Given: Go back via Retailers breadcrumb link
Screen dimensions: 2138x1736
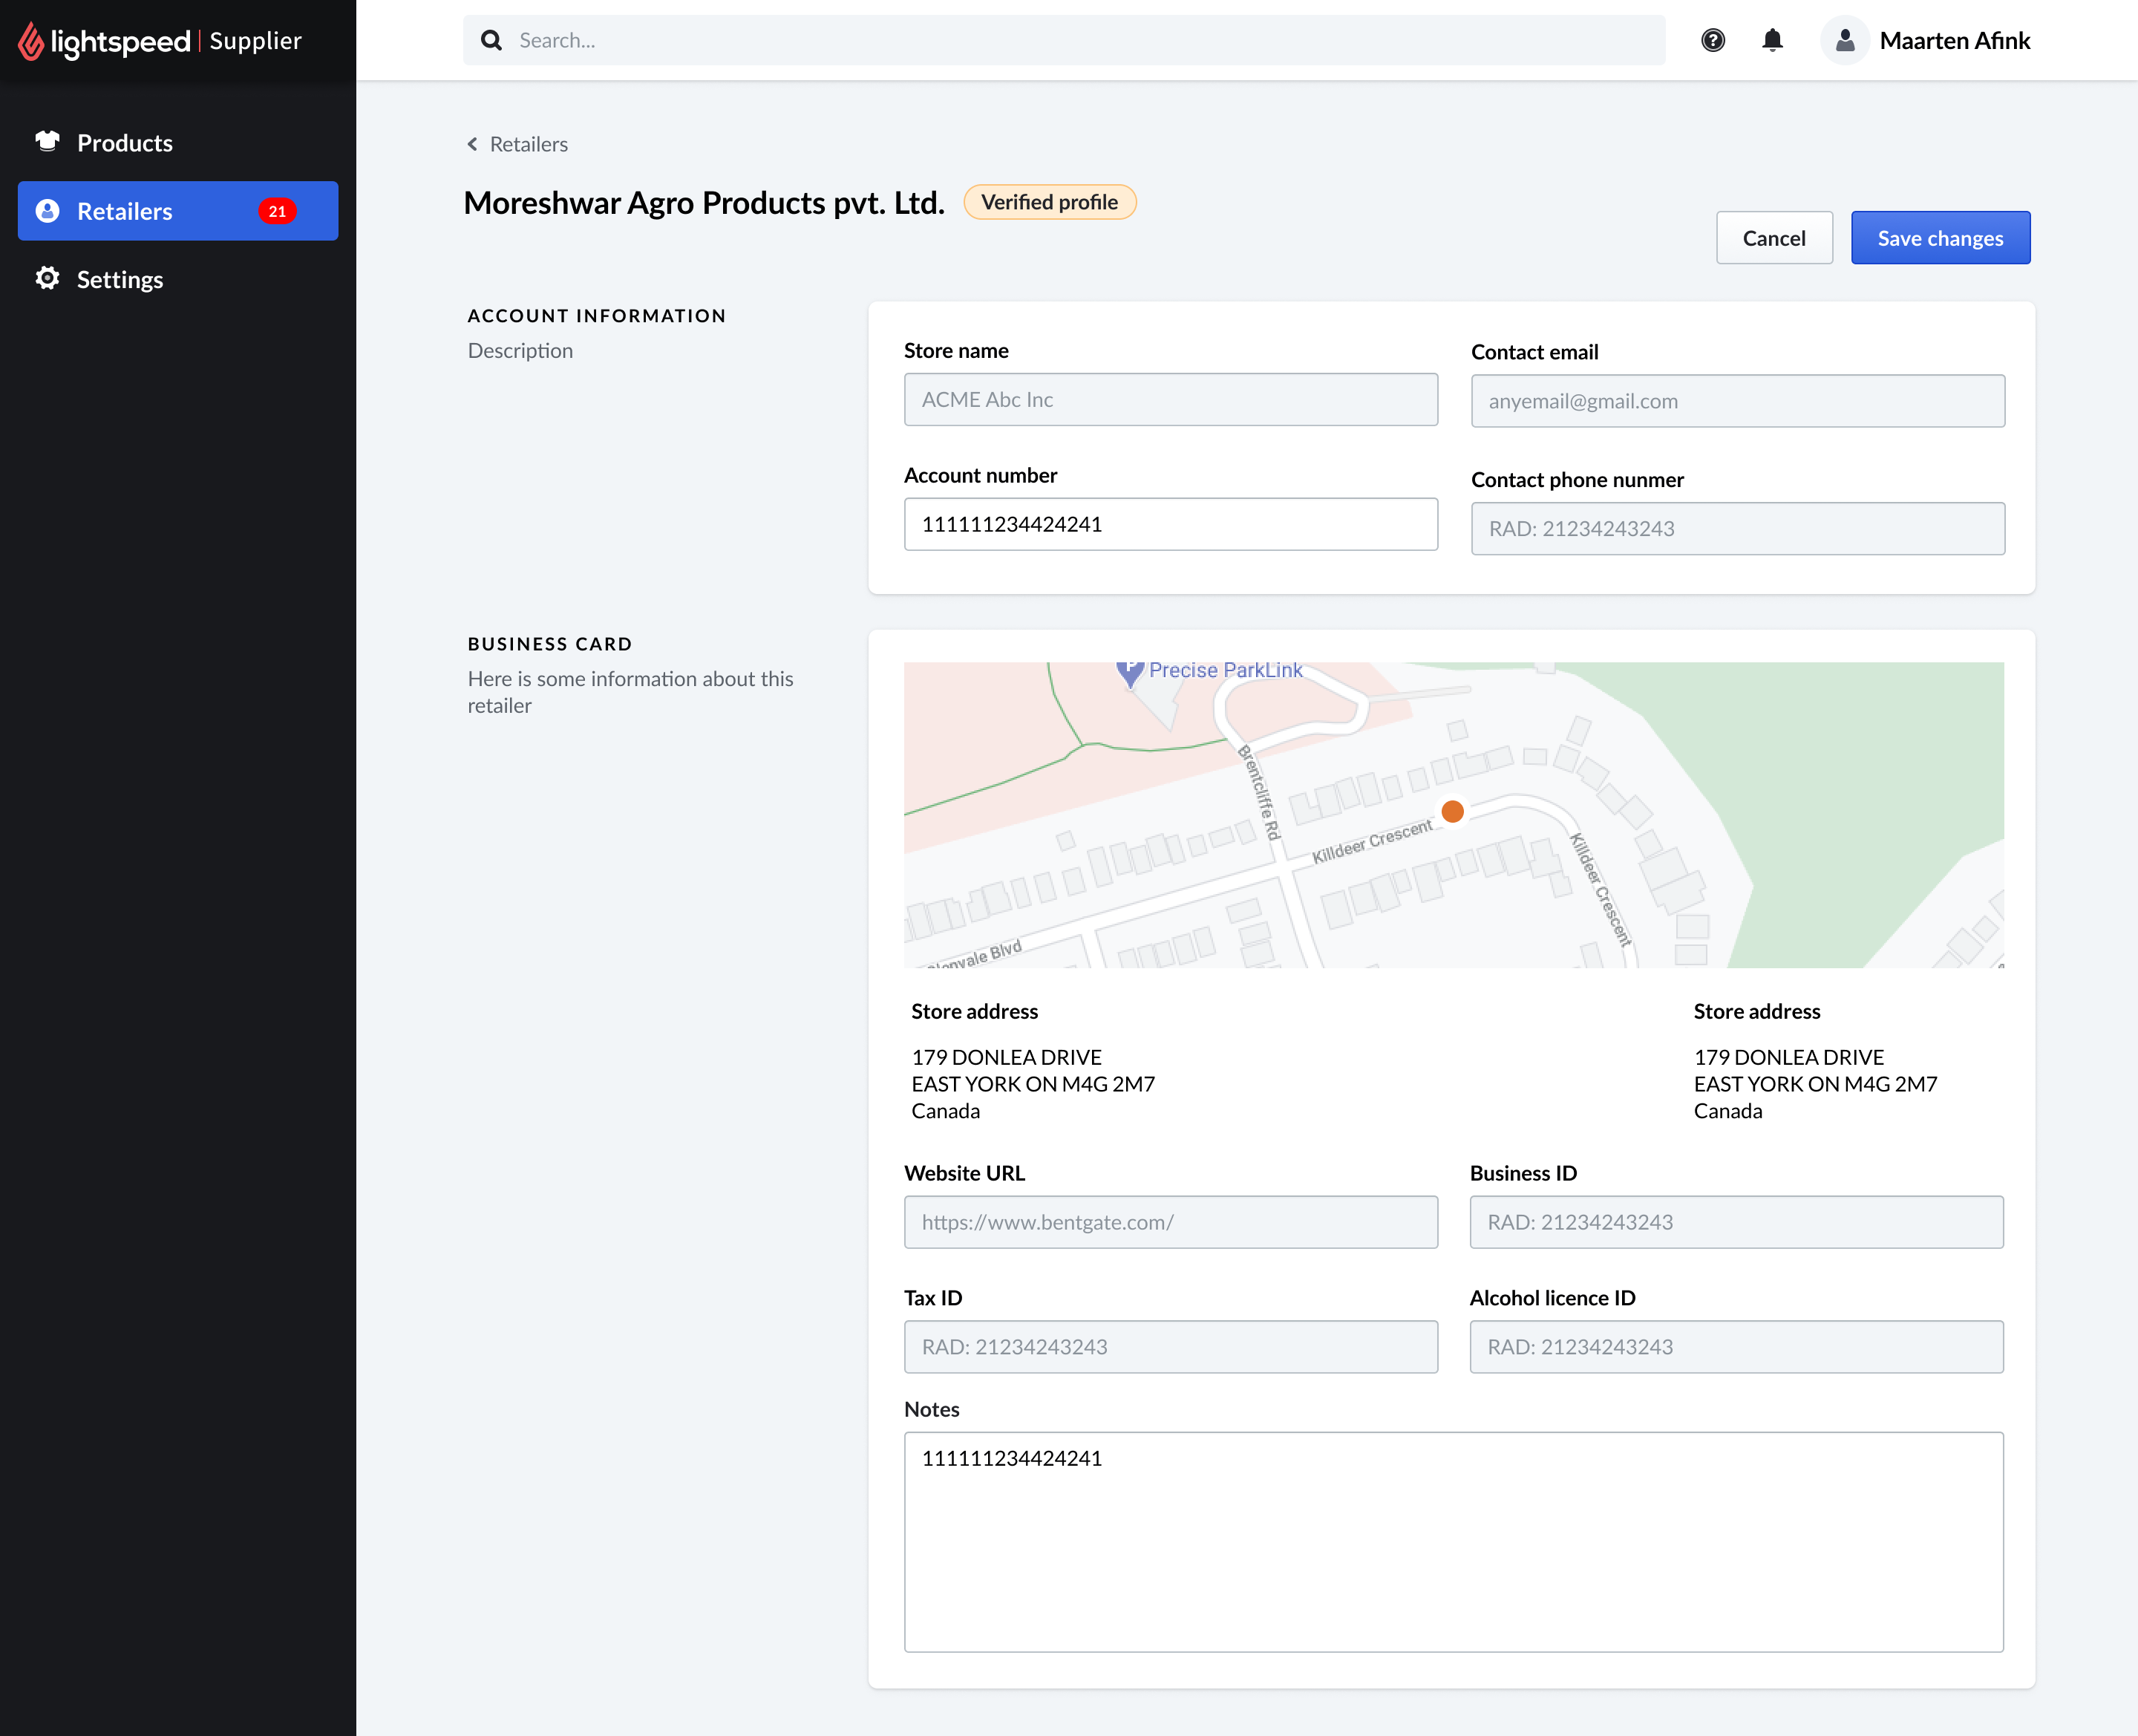Looking at the screenshot, I should tap(528, 144).
